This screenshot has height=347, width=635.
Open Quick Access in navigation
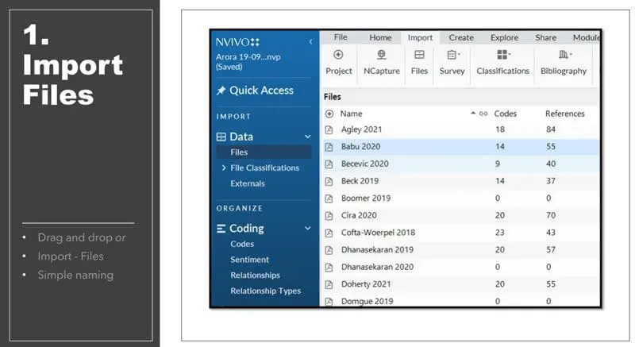[x=261, y=91]
